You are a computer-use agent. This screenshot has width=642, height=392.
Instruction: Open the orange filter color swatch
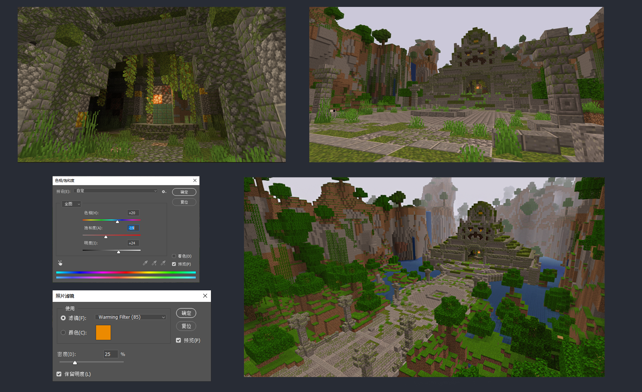103,333
